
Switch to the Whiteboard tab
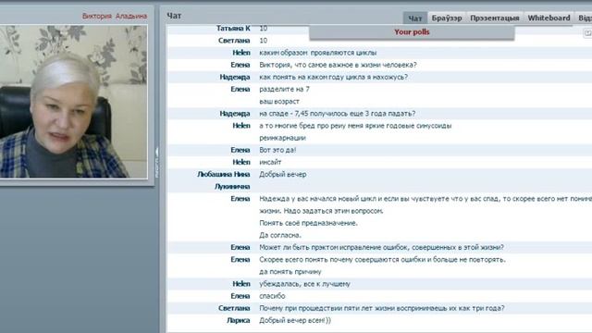(x=549, y=18)
